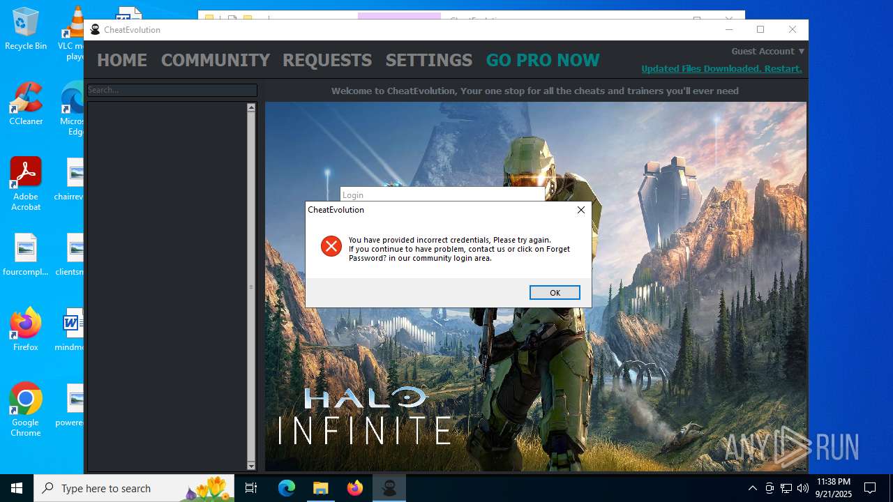Open the COMMUNITY tab

tap(215, 60)
